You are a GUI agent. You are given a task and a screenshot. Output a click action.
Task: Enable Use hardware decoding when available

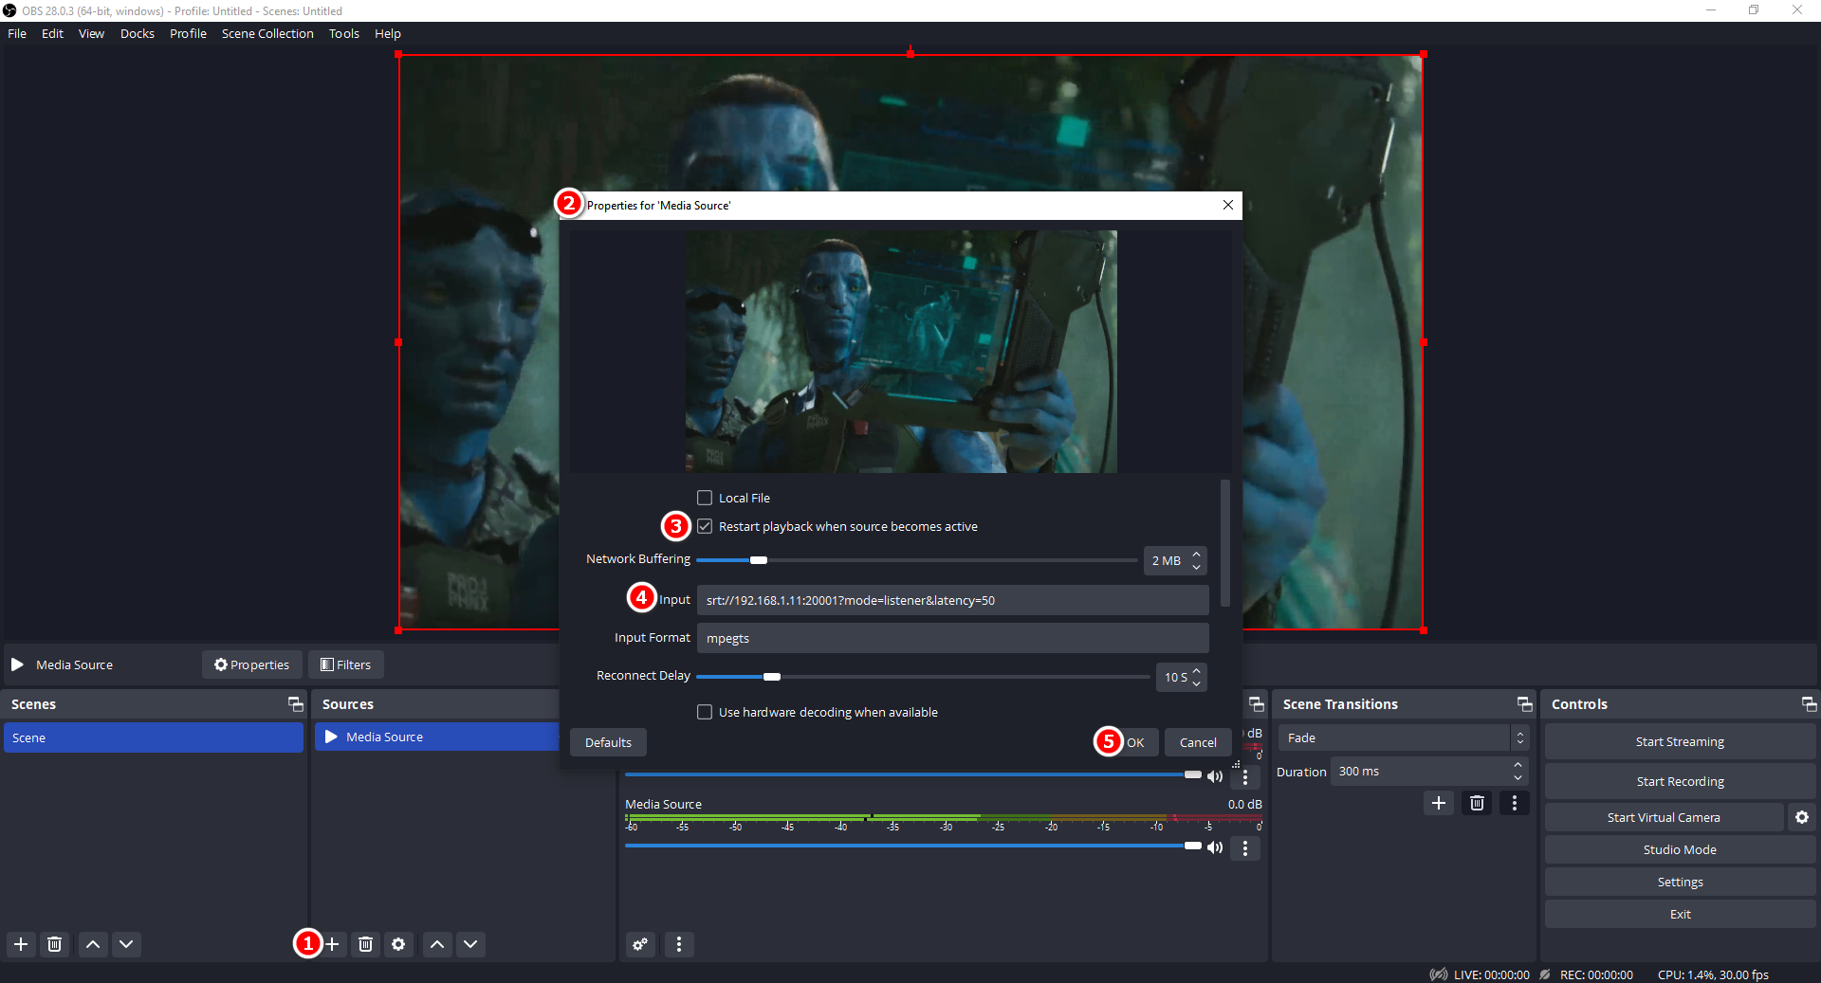coord(705,712)
